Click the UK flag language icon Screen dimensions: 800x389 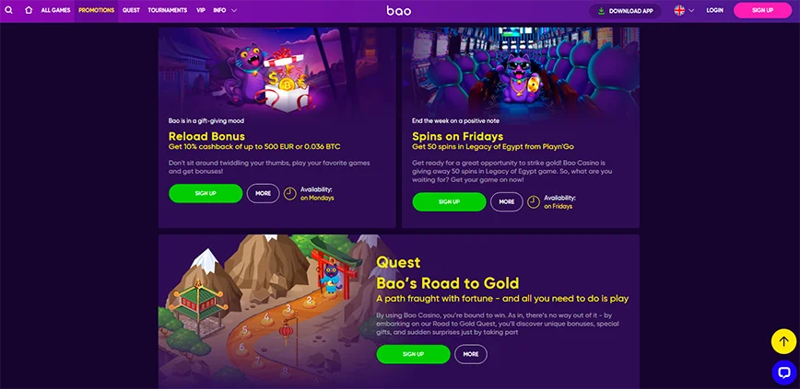(x=679, y=10)
